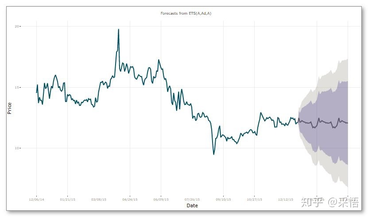Select the y-axis tick value 10

click(17, 148)
